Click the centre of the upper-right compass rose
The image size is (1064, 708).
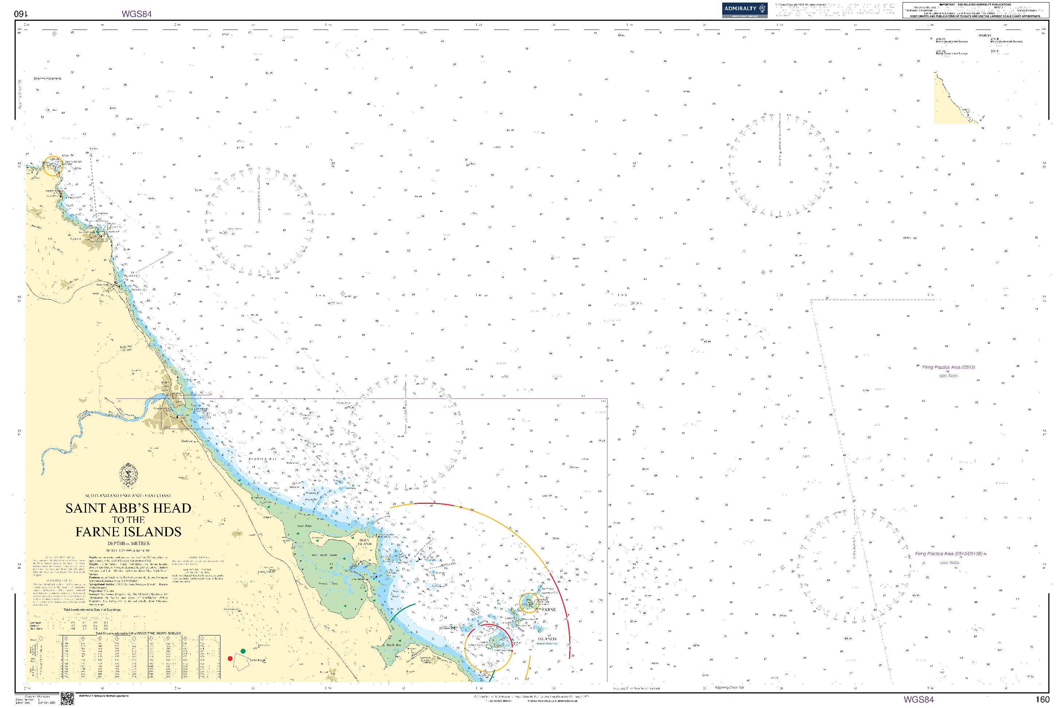point(779,165)
